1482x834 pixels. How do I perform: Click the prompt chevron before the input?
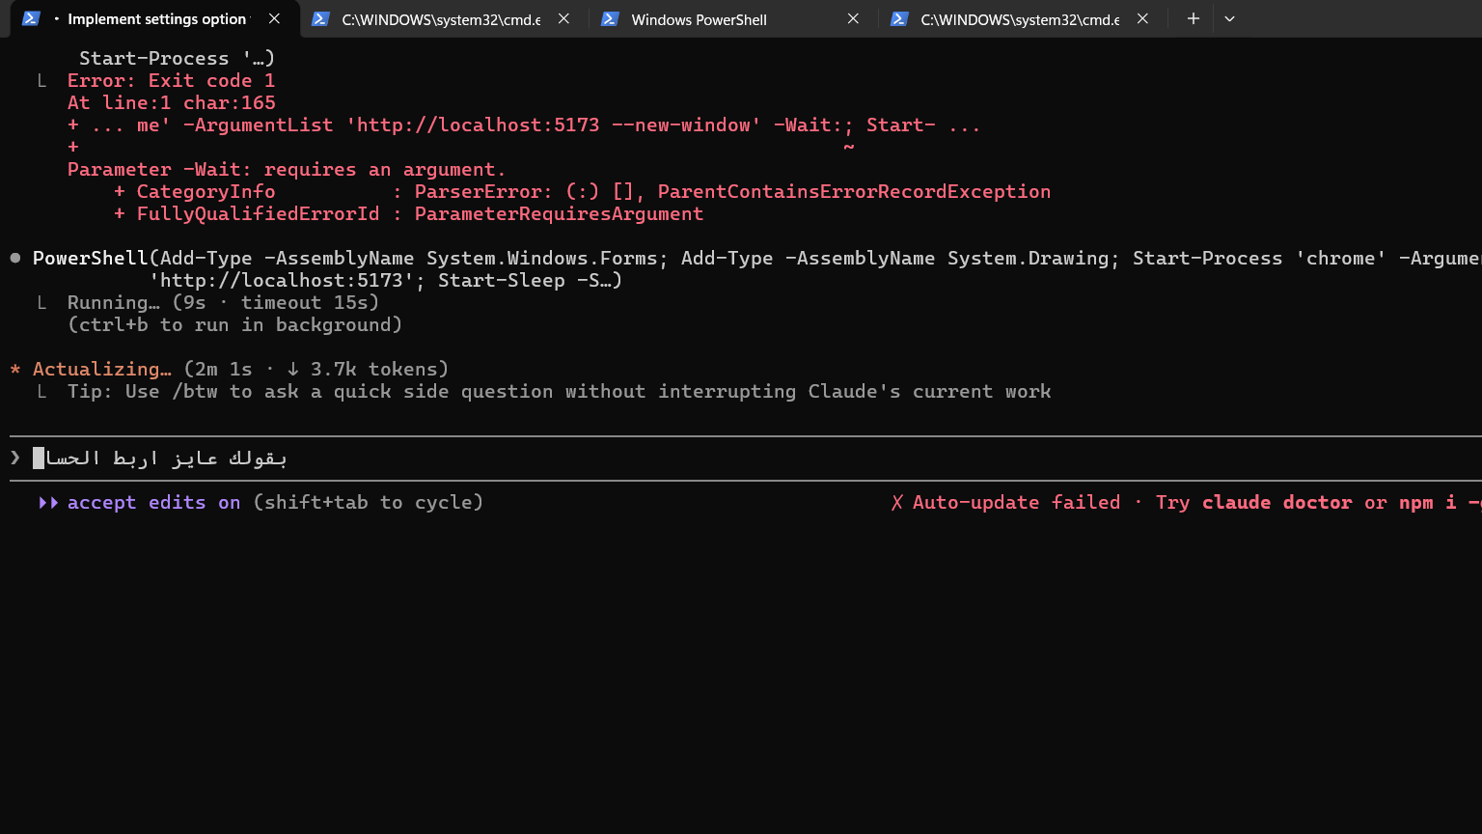pyautogui.click(x=15, y=458)
